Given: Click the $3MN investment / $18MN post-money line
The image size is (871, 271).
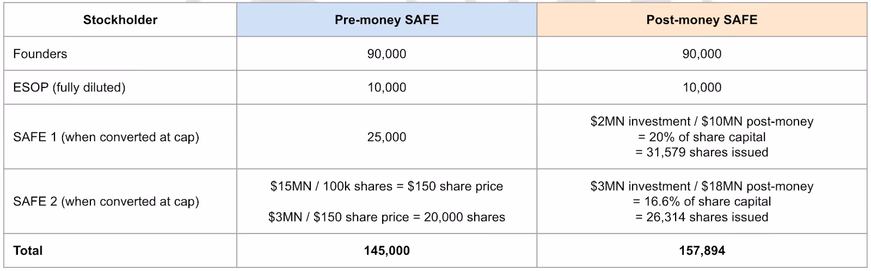Looking at the screenshot, I should click(x=702, y=186).
